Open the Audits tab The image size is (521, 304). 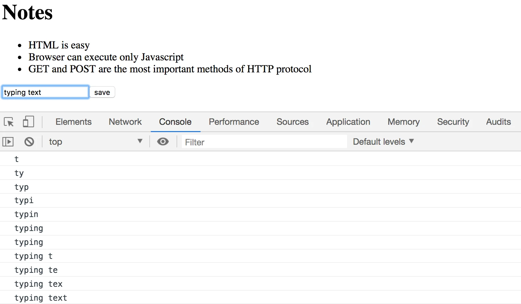(x=498, y=122)
